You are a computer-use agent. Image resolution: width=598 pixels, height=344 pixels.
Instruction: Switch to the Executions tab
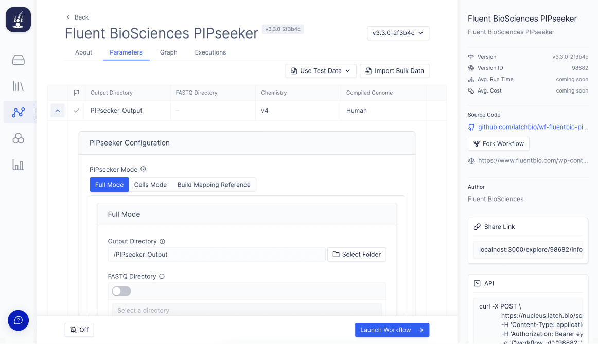210,52
